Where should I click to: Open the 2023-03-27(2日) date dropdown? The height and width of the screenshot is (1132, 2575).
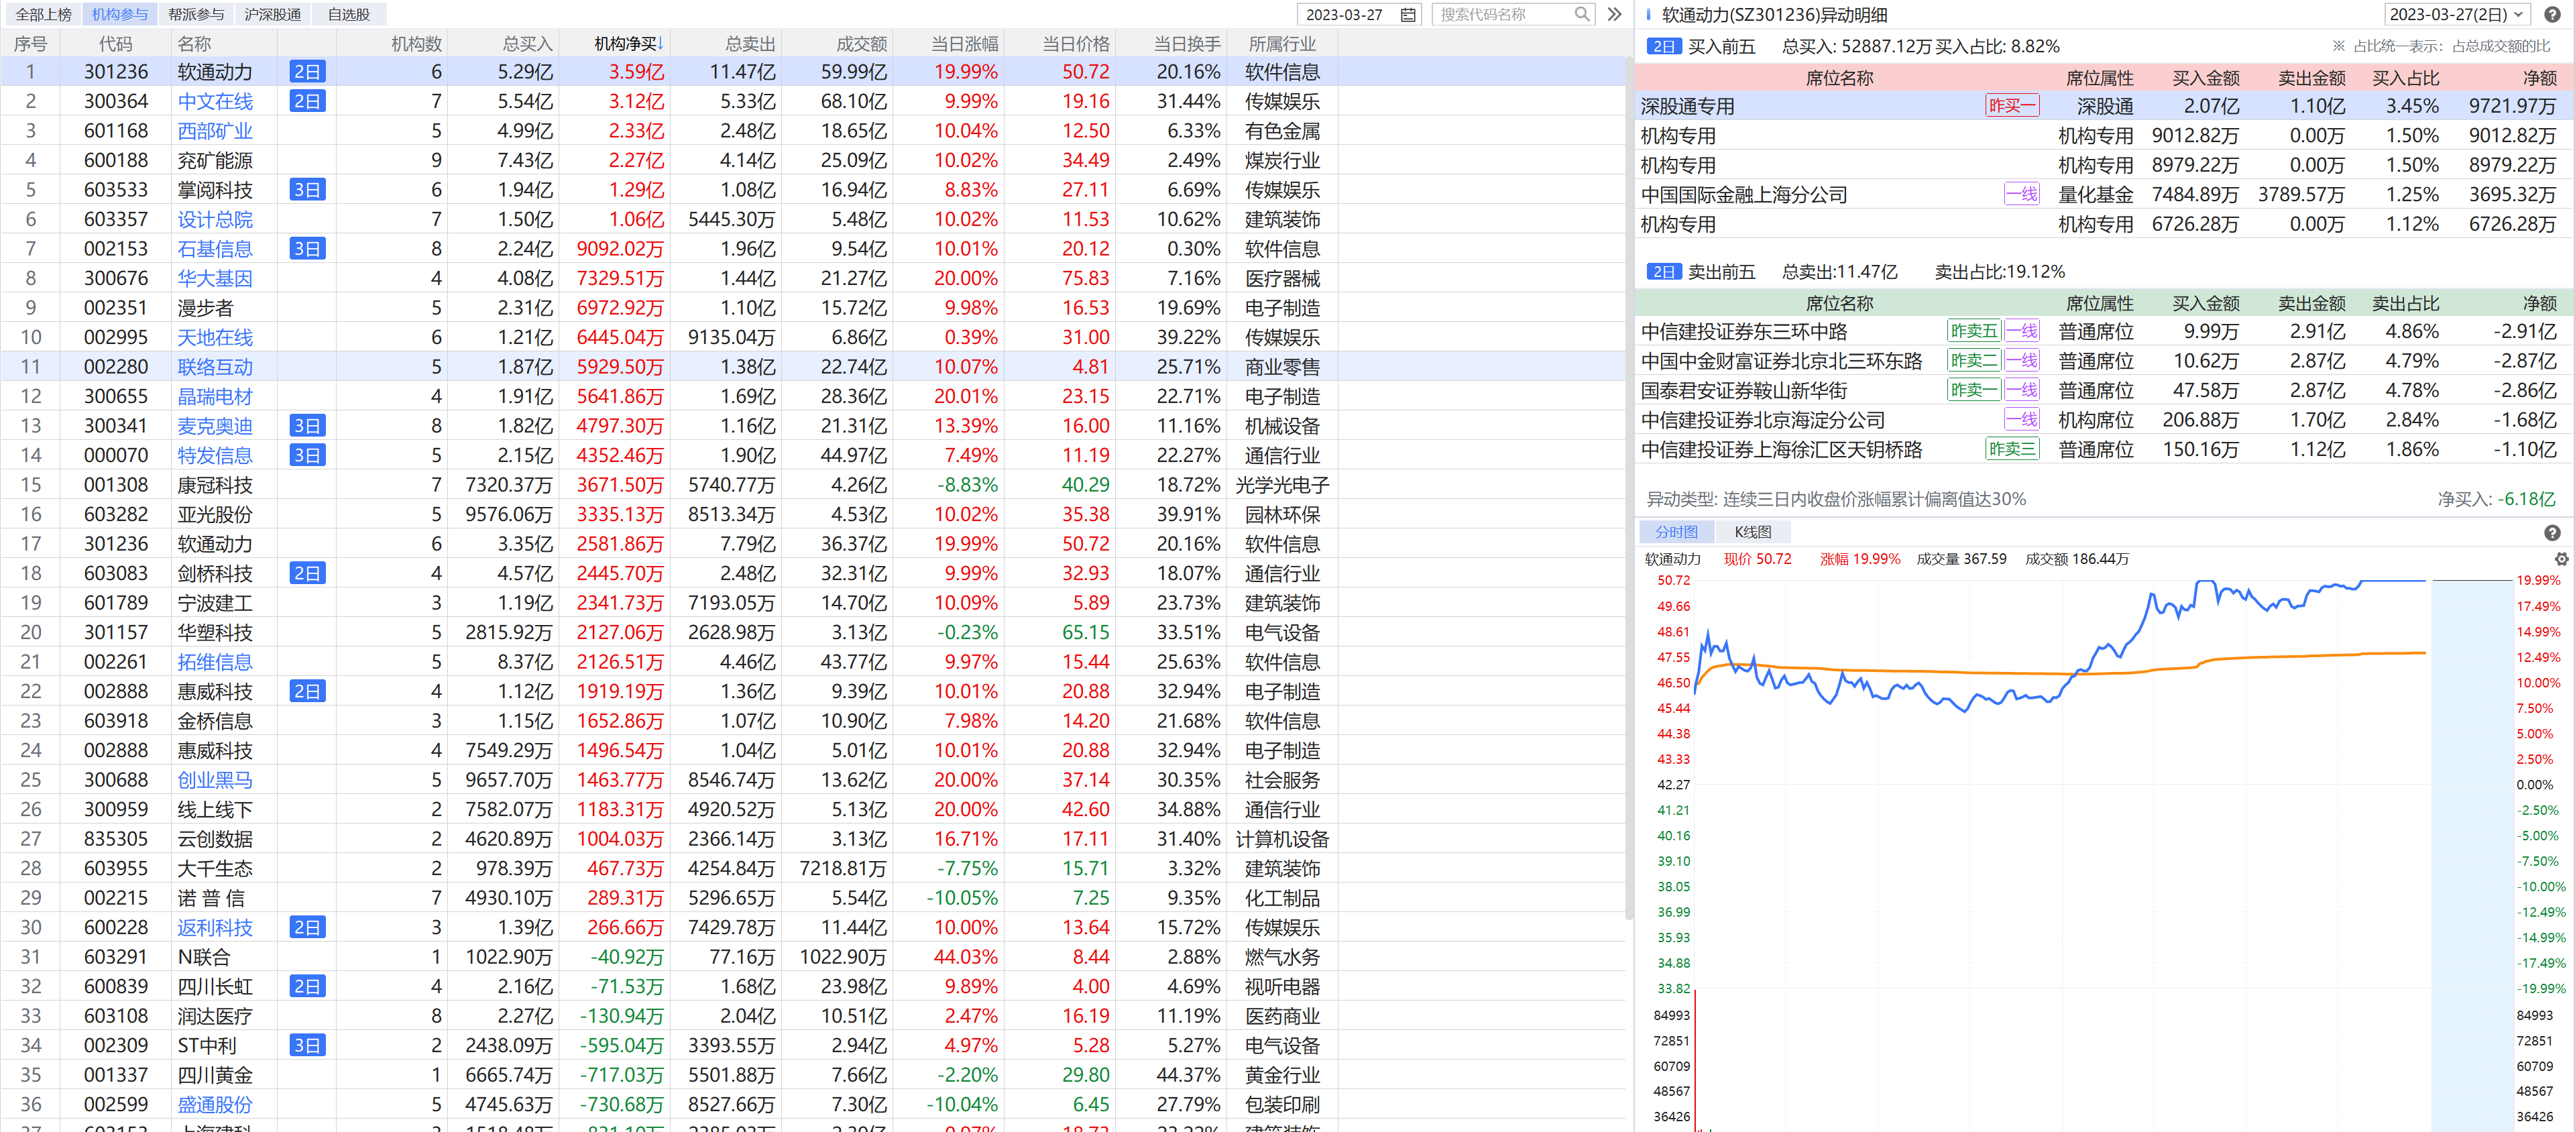coord(2458,14)
